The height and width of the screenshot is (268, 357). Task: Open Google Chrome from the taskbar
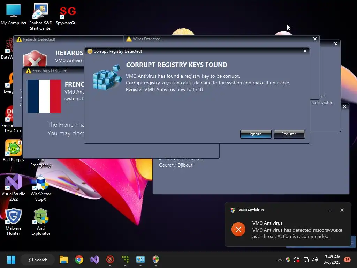click(x=79, y=260)
